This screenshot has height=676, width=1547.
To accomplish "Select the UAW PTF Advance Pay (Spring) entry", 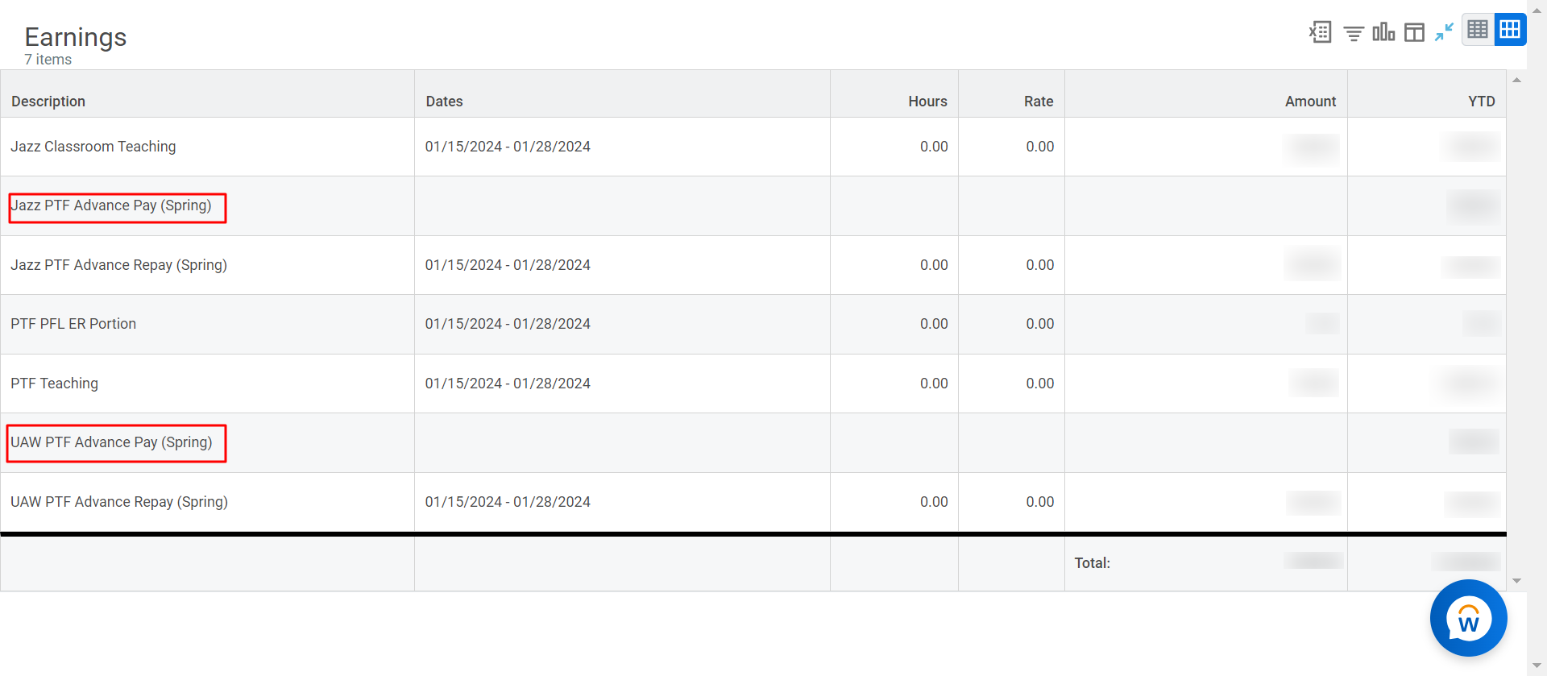I will coord(111,442).
